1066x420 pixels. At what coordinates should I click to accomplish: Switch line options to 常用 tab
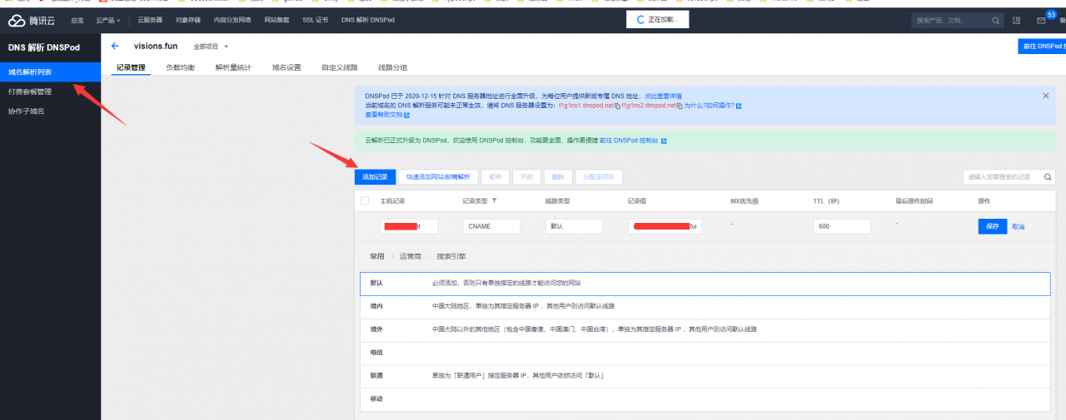coord(376,256)
